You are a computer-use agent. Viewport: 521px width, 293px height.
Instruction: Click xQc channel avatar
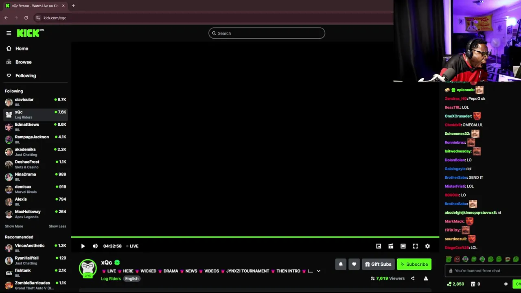point(88,268)
